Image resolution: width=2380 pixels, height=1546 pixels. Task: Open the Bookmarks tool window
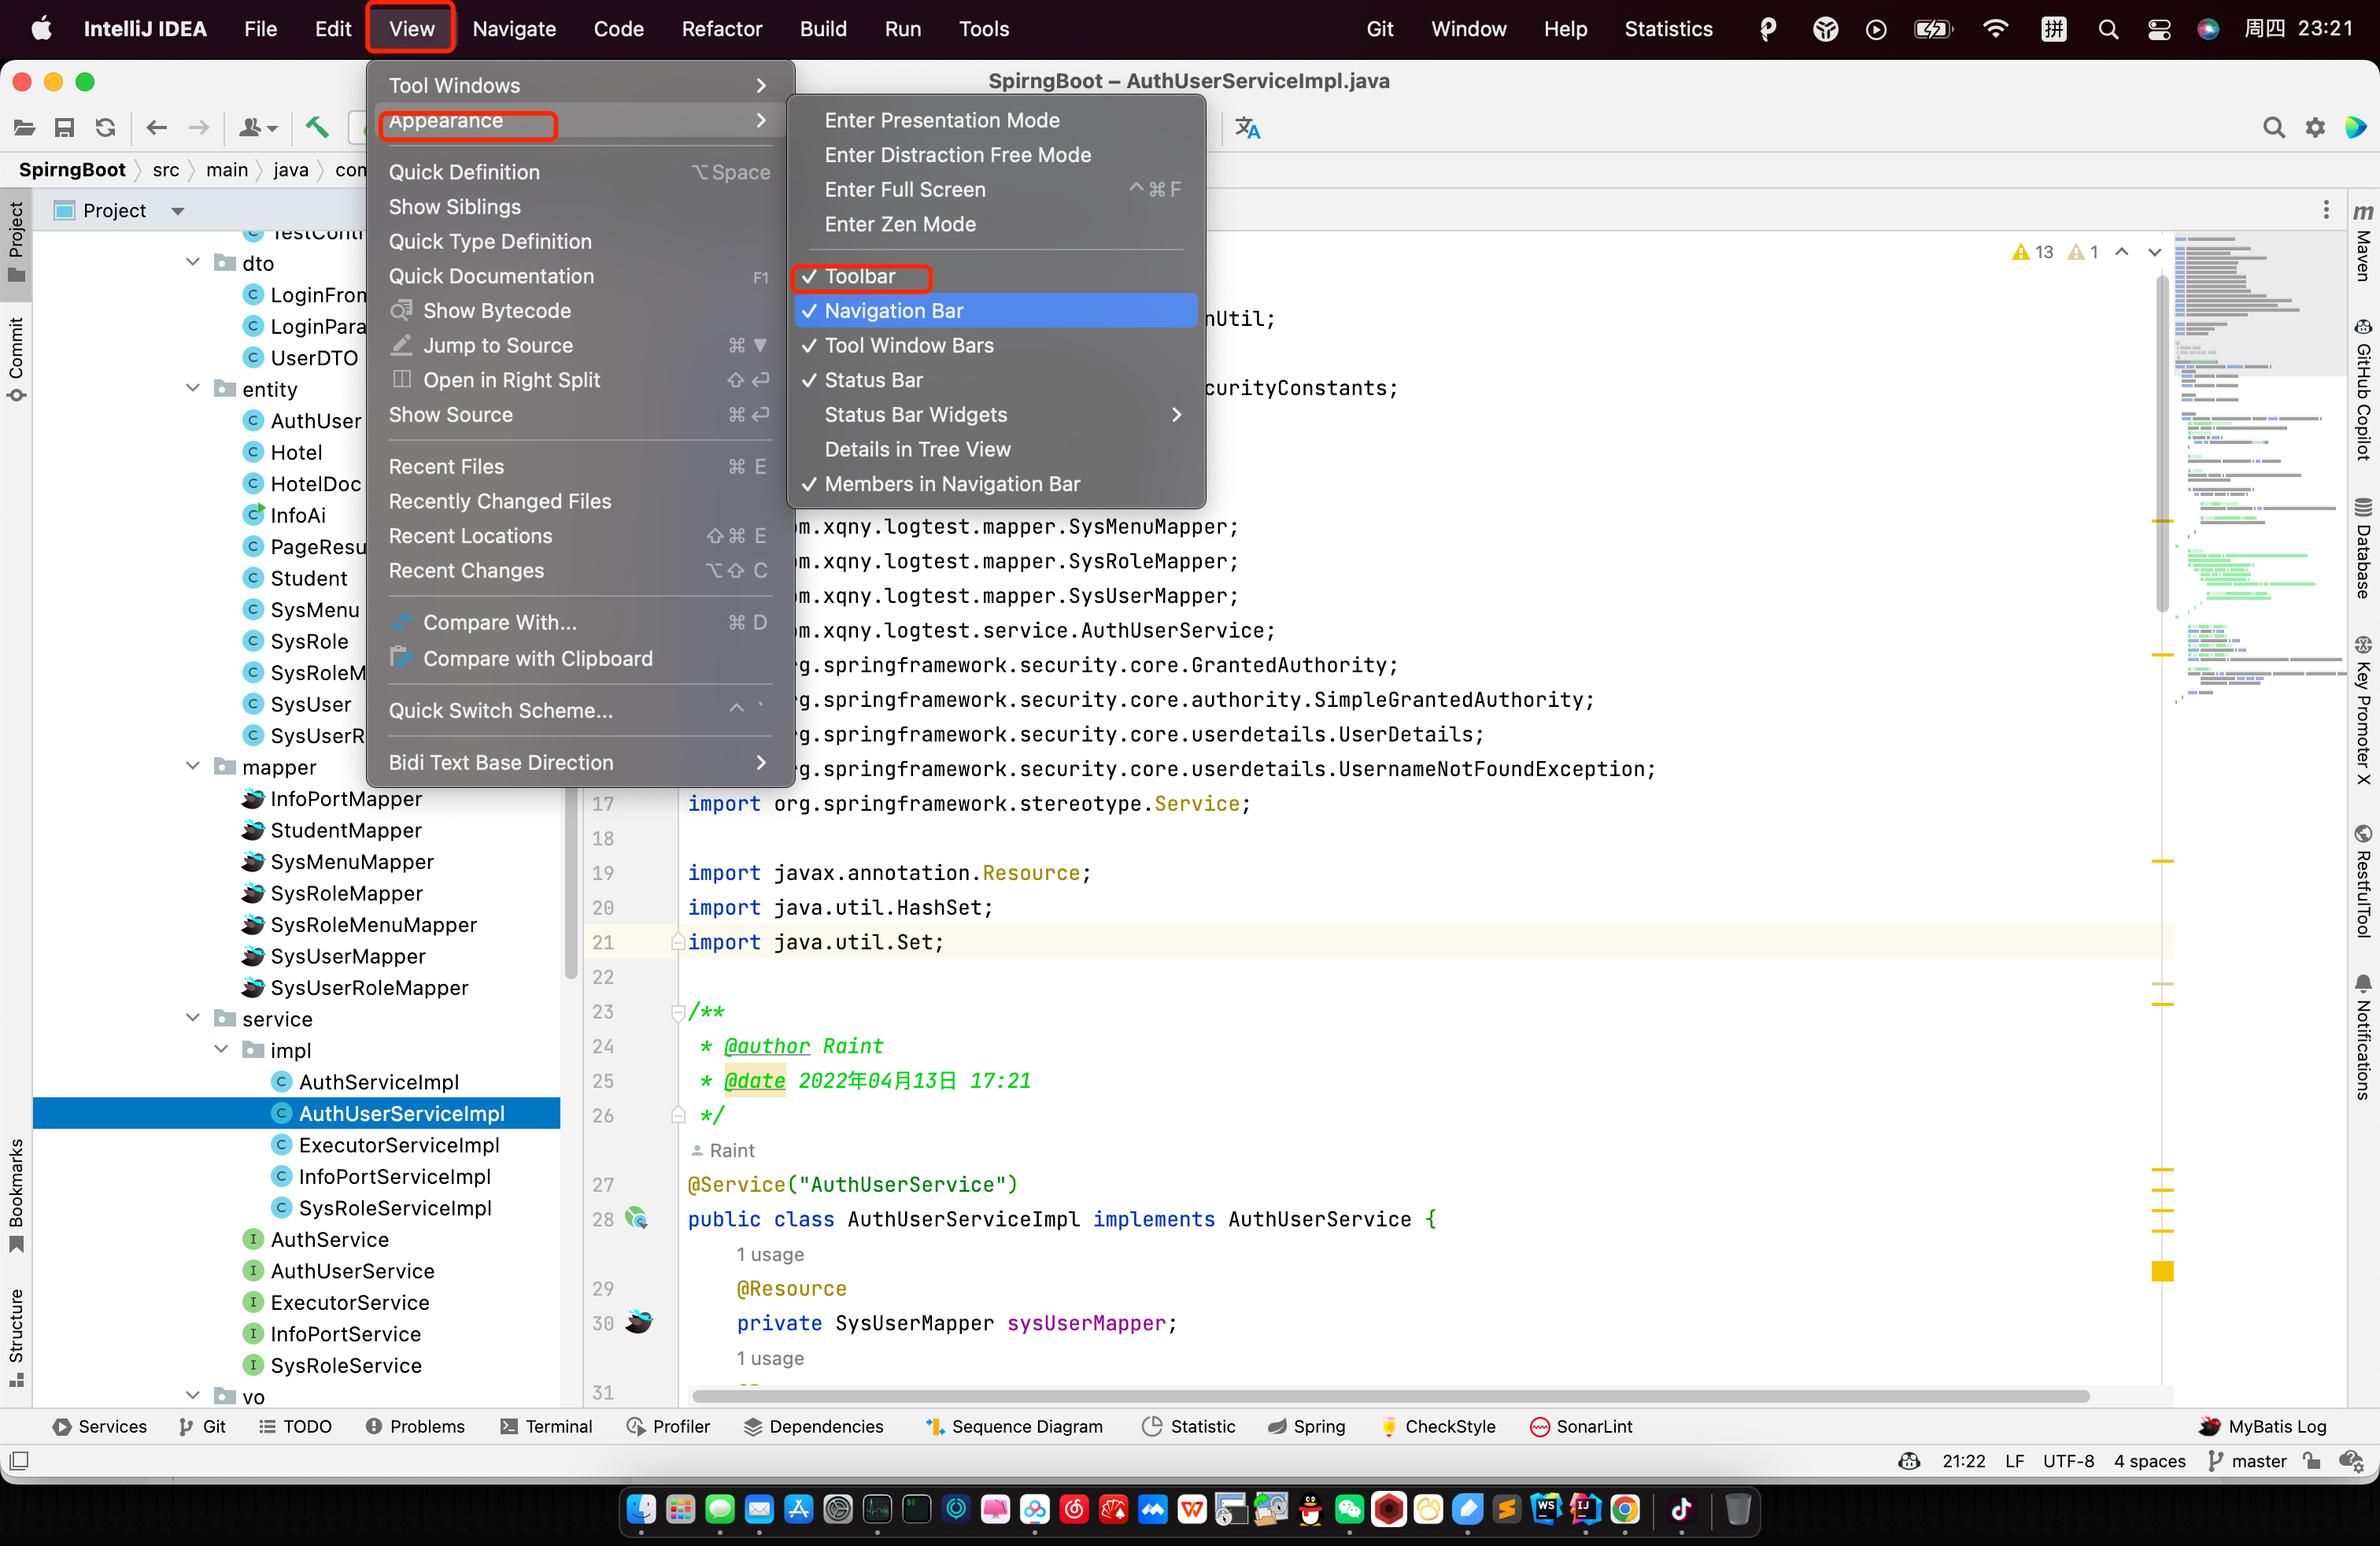click(16, 1196)
